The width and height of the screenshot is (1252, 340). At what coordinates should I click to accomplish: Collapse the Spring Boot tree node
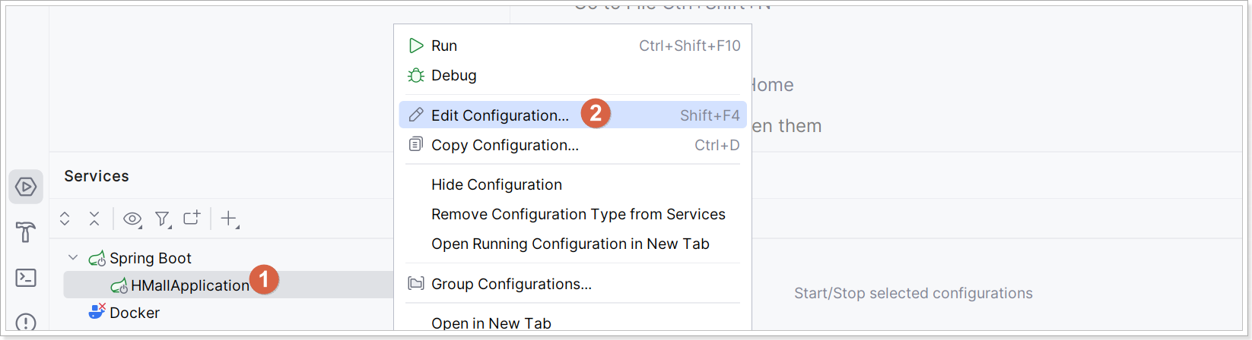pos(73,258)
